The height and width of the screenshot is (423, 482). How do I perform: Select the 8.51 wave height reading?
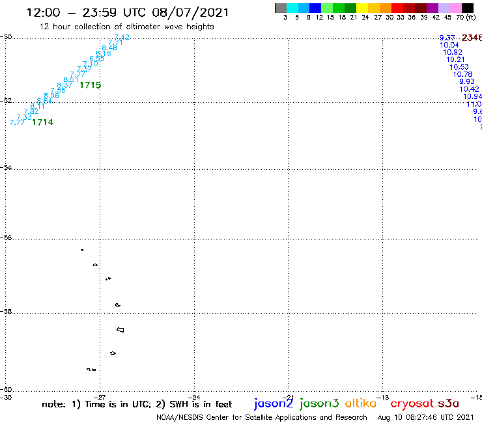point(71,79)
